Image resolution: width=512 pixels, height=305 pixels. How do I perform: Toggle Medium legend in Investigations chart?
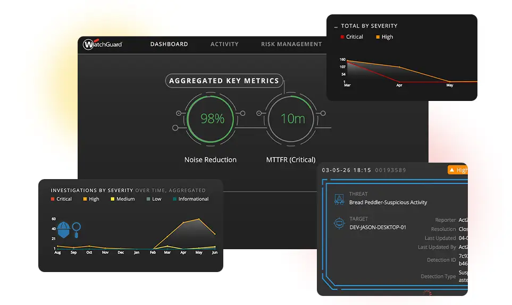point(123,199)
